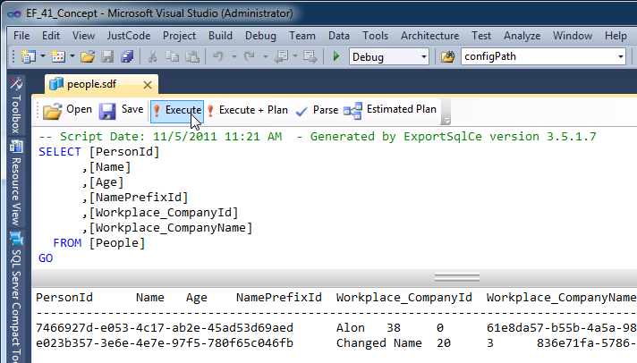637x363 pixels.
Task: Click the Navigate Backward icon
Action: point(281,56)
